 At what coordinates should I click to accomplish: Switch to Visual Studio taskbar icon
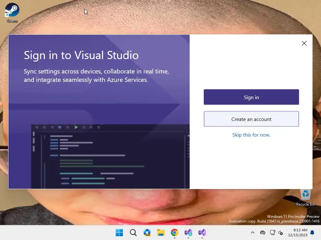pos(202,232)
